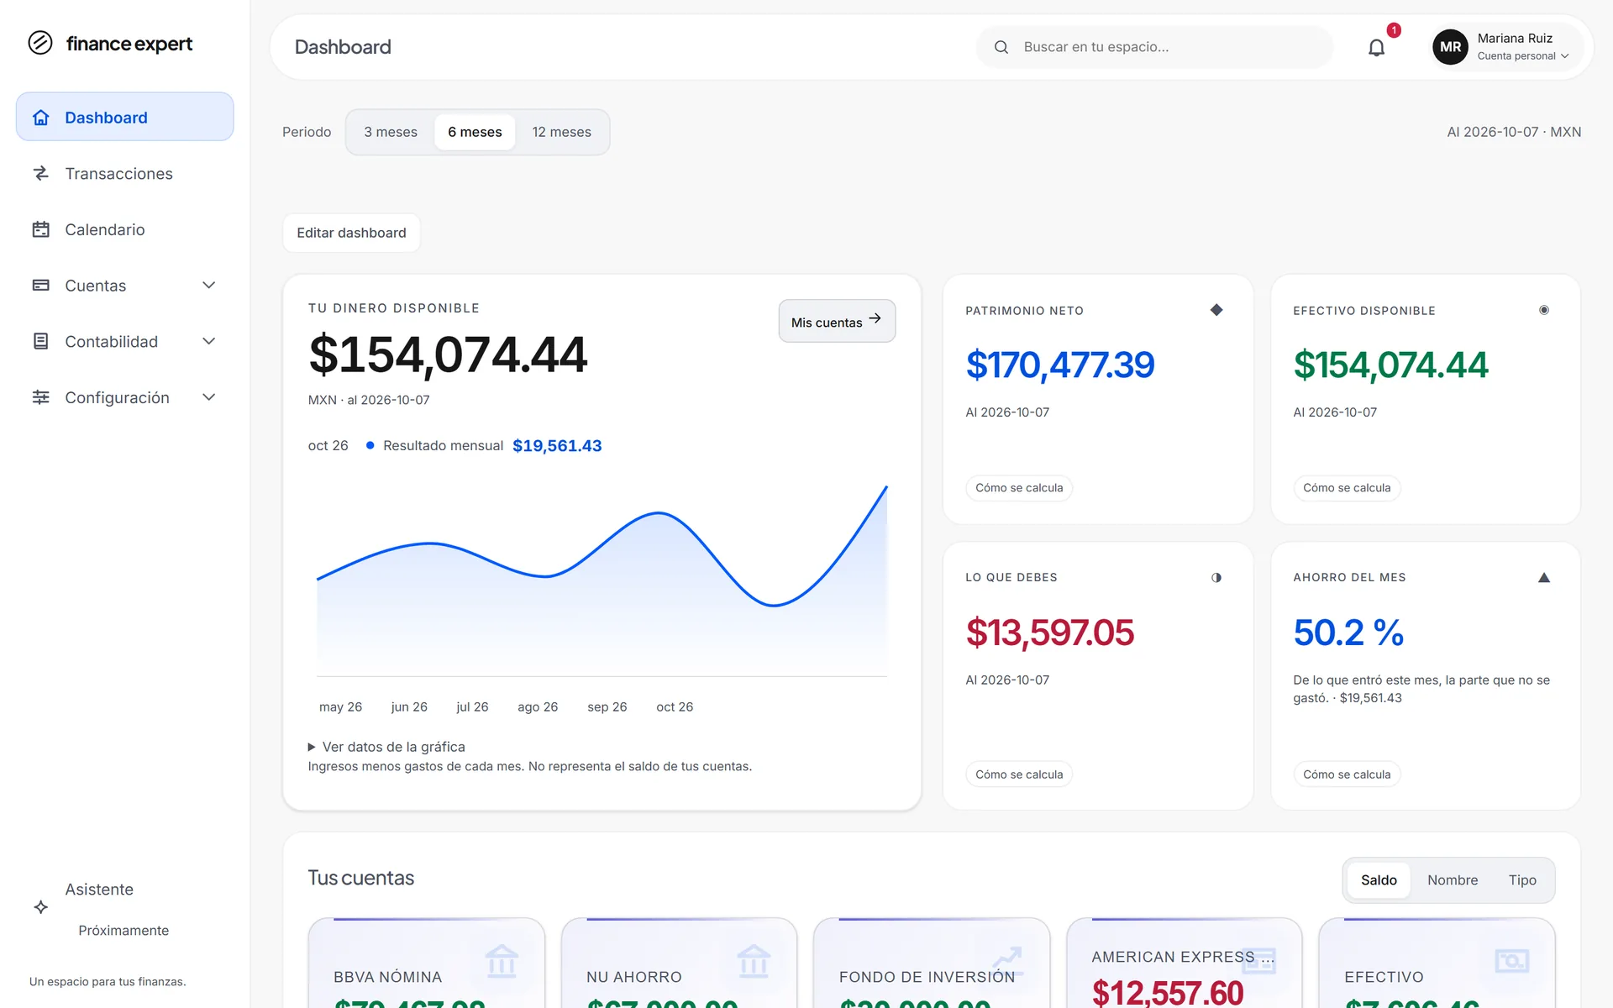Open Mis cuentas button
Viewport: 1613px width, 1008px height.
click(x=837, y=321)
